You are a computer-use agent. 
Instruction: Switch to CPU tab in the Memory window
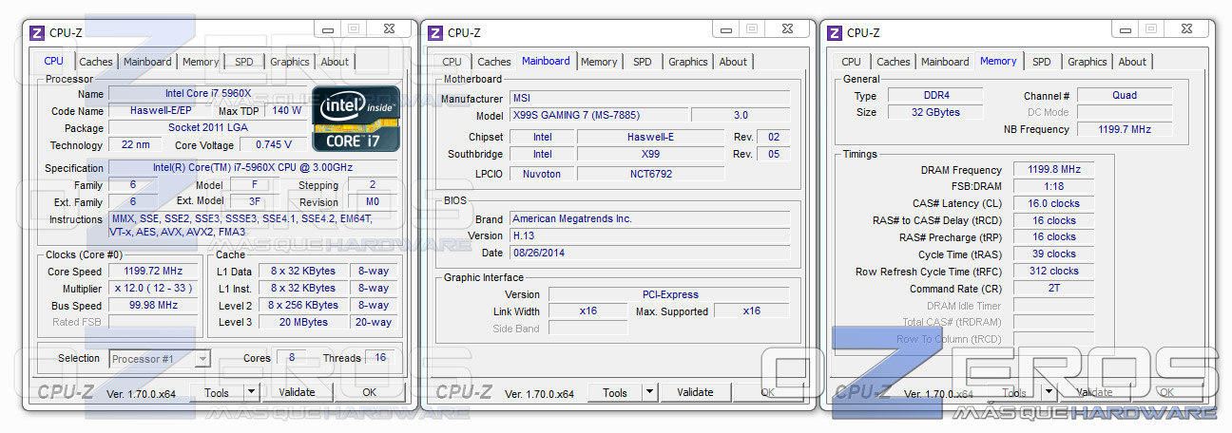coord(852,62)
